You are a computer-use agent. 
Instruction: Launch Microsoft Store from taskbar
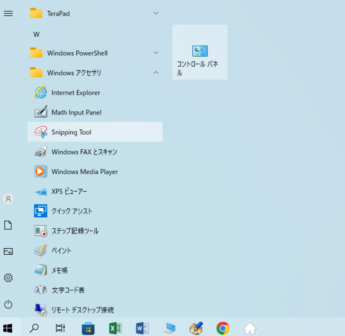(x=88, y=329)
